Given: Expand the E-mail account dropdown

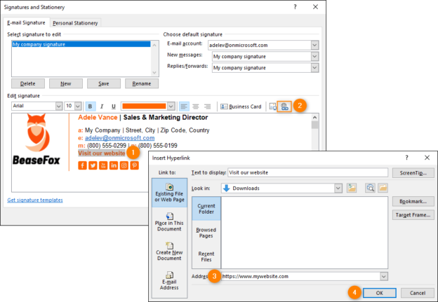Looking at the screenshot, I should [314, 45].
